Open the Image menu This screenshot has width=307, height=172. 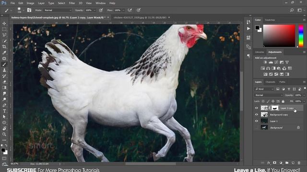[x=30, y=3]
